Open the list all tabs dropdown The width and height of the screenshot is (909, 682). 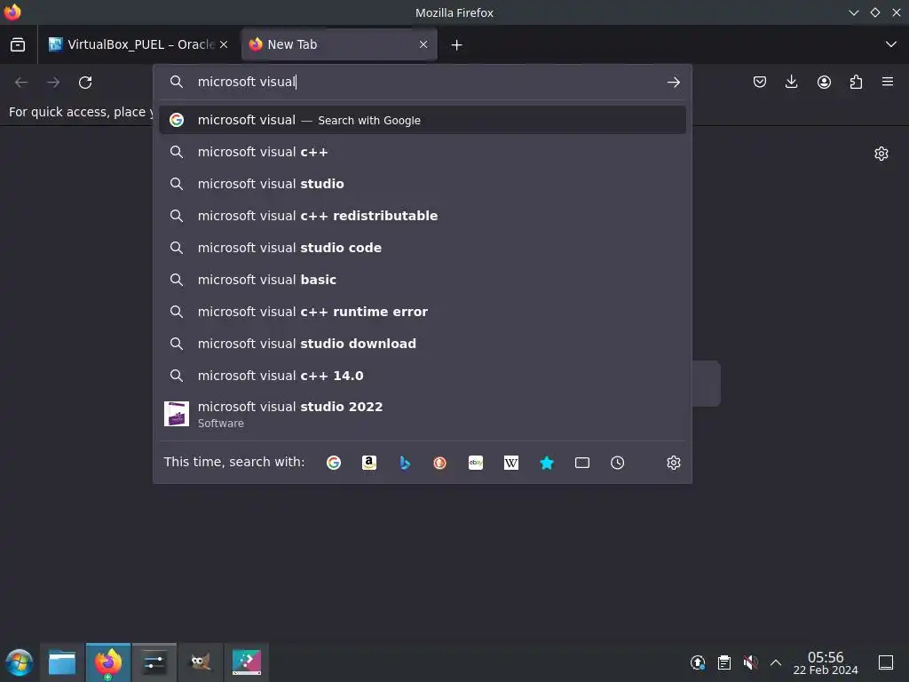click(x=891, y=44)
